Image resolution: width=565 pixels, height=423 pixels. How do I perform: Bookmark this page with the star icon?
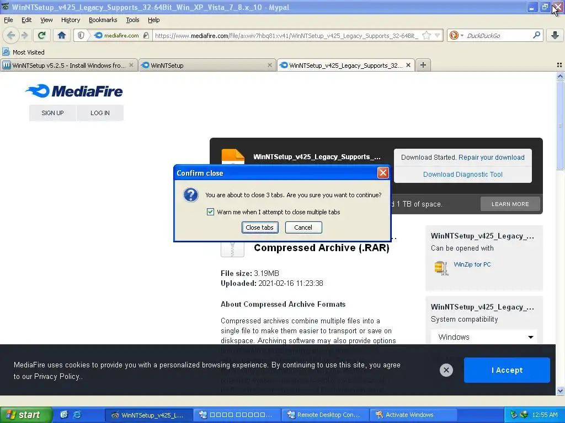427,35
